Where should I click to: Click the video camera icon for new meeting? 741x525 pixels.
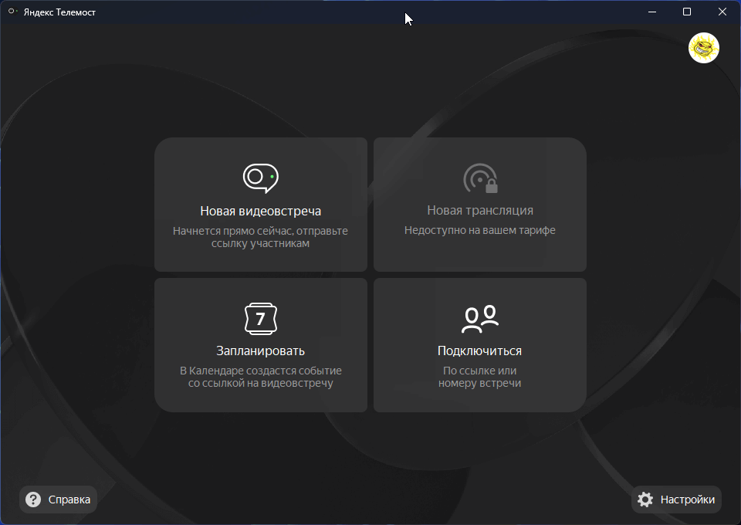click(x=260, y=178)
